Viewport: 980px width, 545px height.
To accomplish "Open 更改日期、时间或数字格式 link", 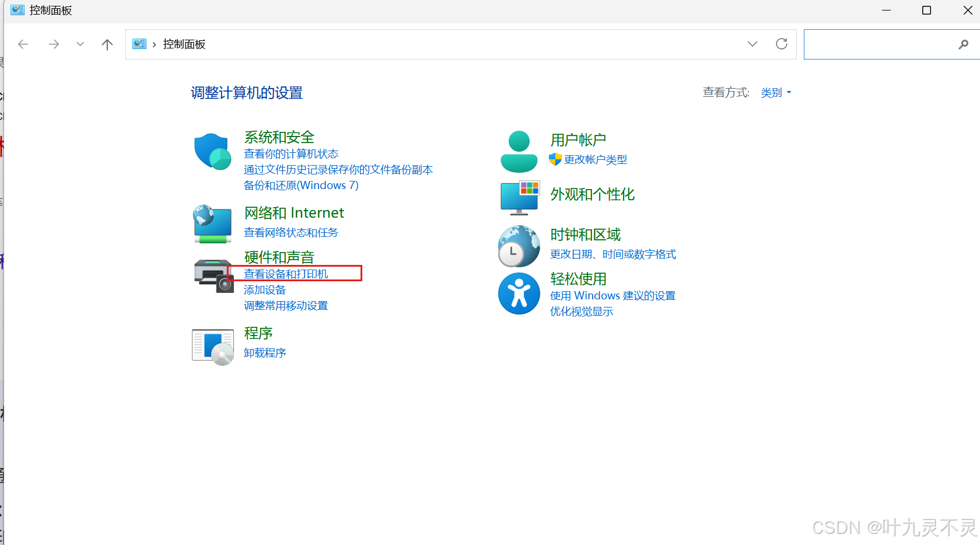I will coord(613,254).
